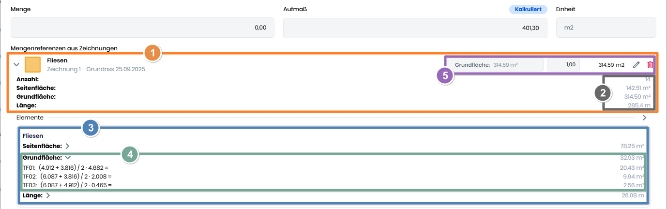
Task: Click the Elemente chevron on the right
Action: [x=644, y=118]
